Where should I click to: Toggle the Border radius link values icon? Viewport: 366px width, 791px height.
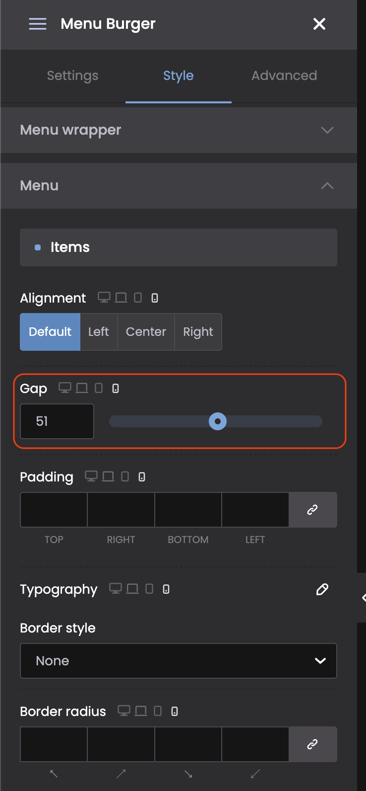click(x=312, y=744)
